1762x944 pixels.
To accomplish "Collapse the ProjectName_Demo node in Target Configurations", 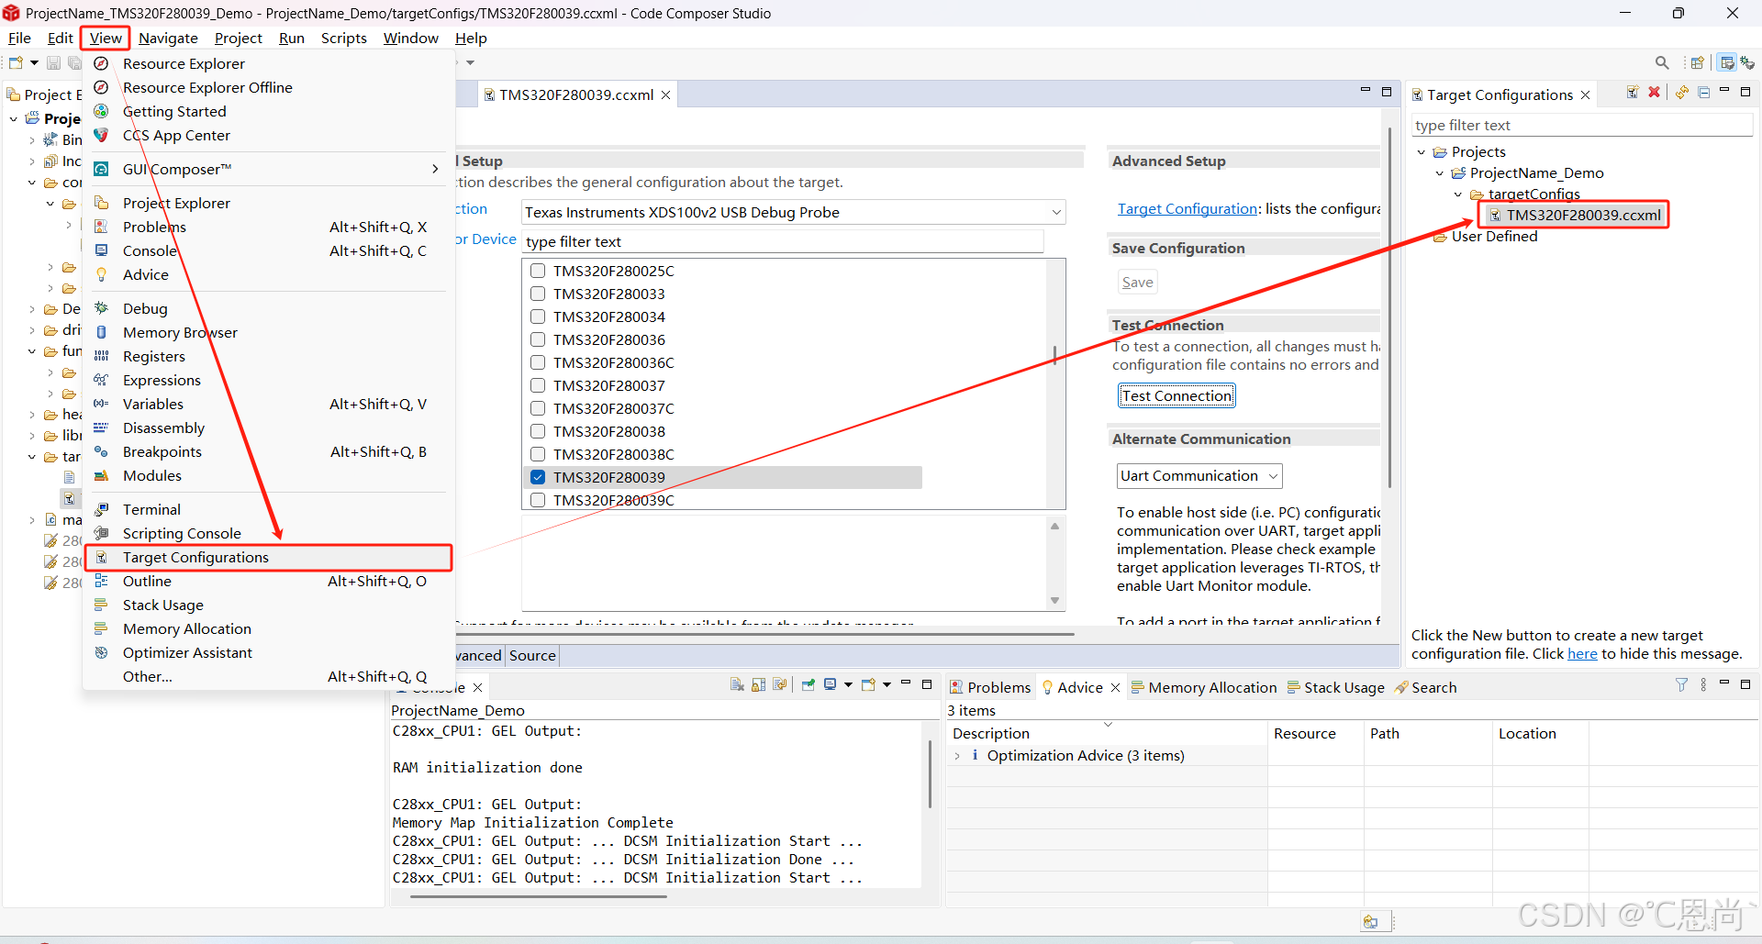I will point(1440,173).
